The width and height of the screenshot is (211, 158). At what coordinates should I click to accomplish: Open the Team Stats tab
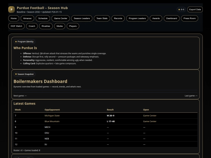pos(102,18)
